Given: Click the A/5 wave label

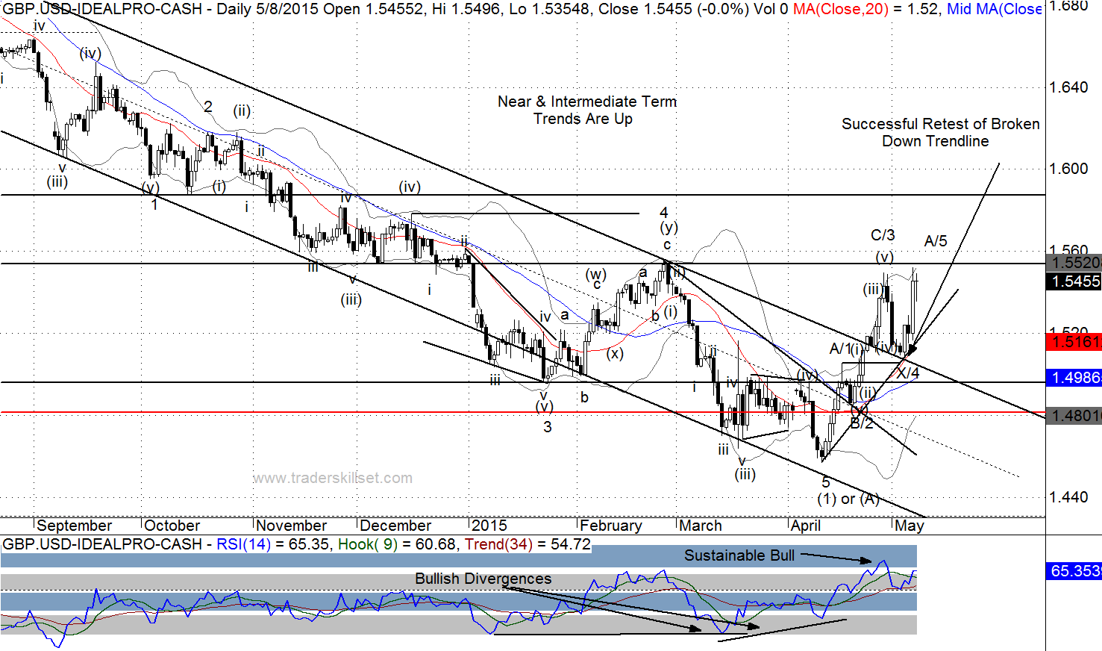Looking at the screenshot, I should coord(936,241).
